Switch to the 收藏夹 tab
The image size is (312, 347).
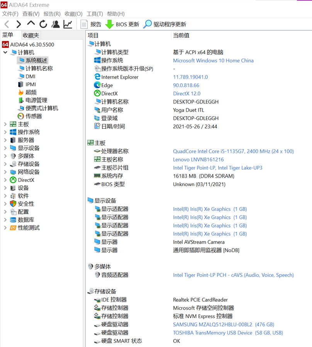[31, 35]
